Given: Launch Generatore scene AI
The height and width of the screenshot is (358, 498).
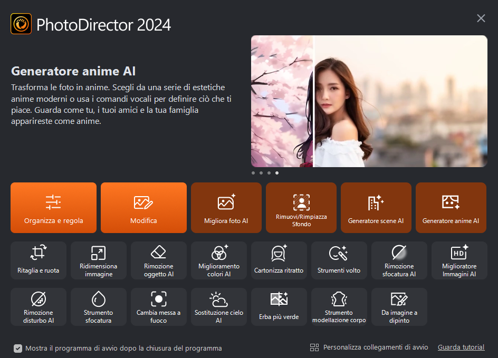Looking at the screenshot, I should pos(376,208).
